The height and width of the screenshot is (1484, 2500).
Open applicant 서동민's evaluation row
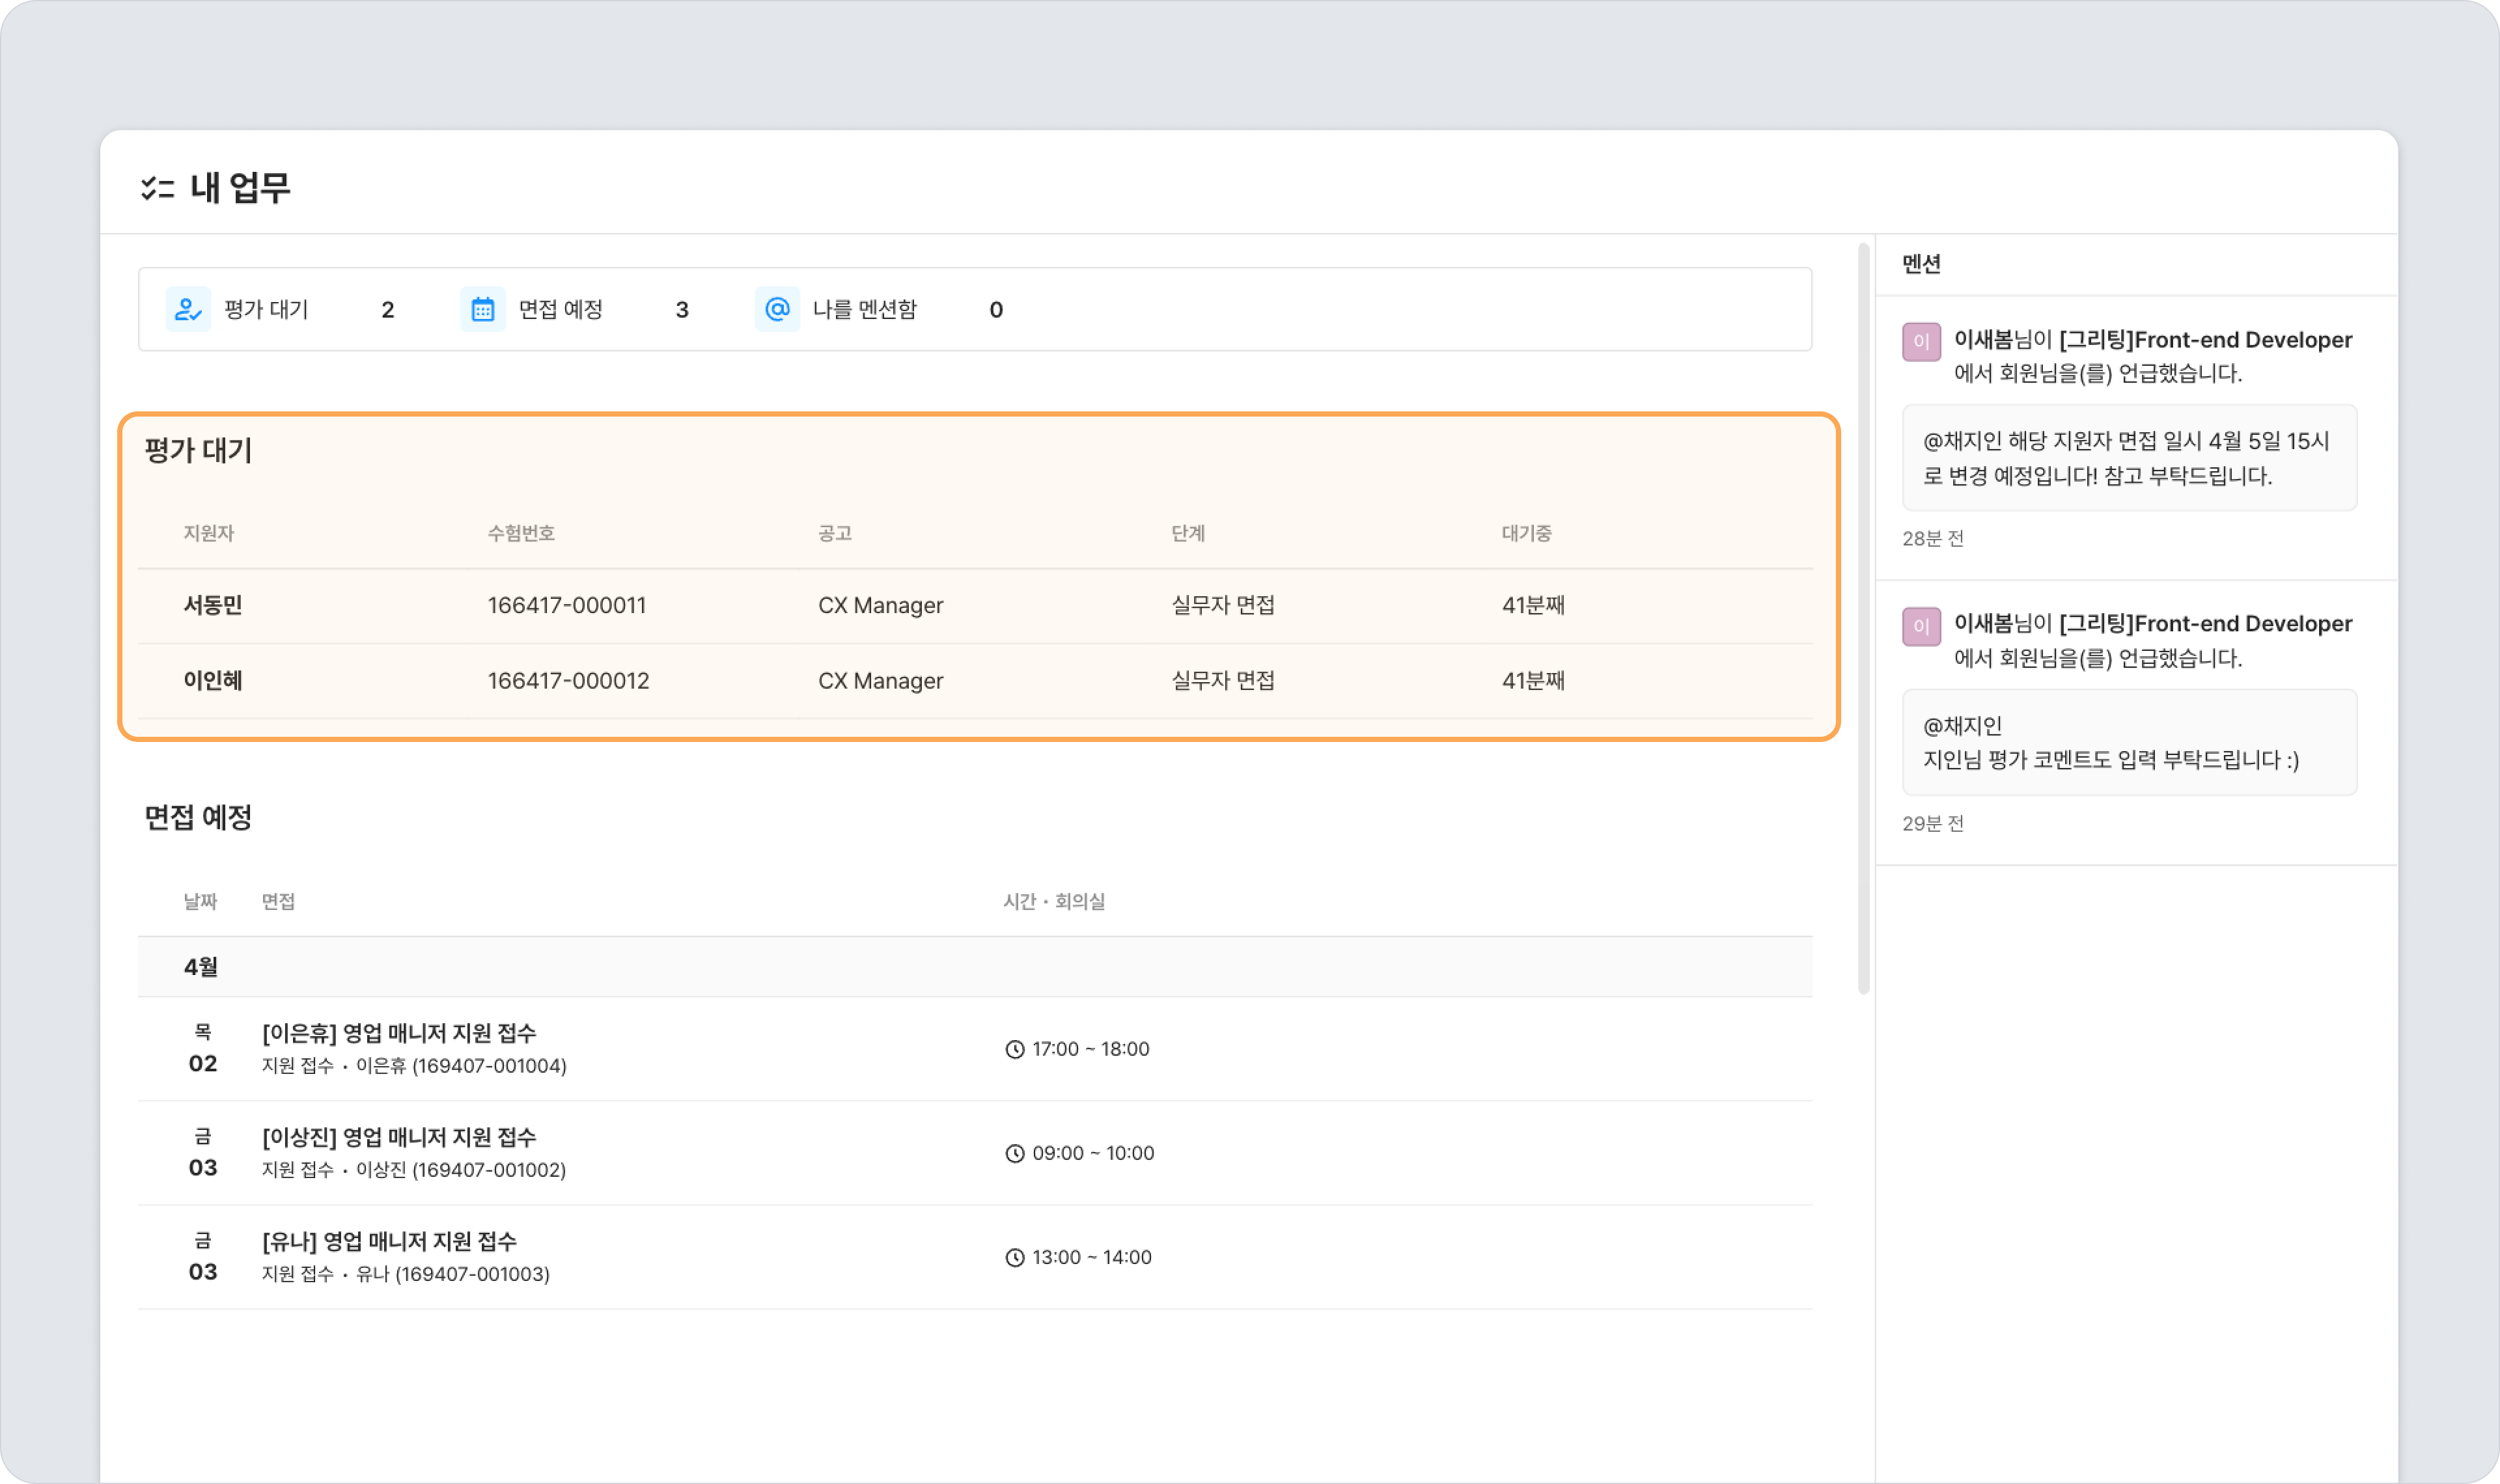(213, 605)
